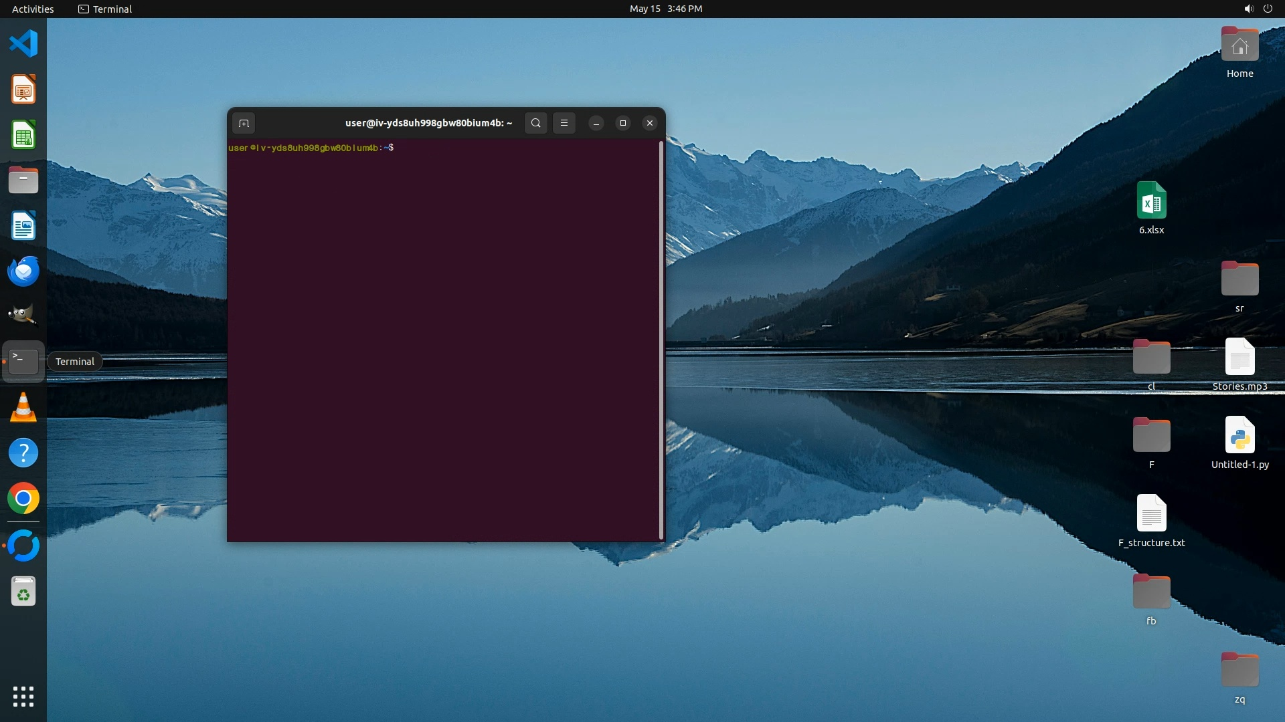The height and width of the screenshot is (722, 1285).
Task: Launch Thunderbird mail from dock
Action: 23,271
